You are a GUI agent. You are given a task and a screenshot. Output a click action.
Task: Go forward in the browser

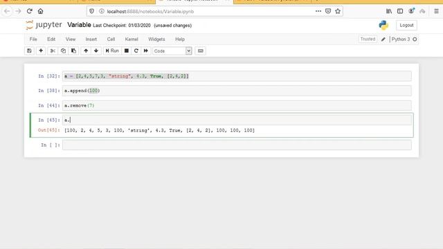click(x=18, y=11)
